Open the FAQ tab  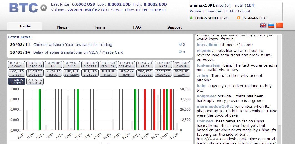[137, 27]
